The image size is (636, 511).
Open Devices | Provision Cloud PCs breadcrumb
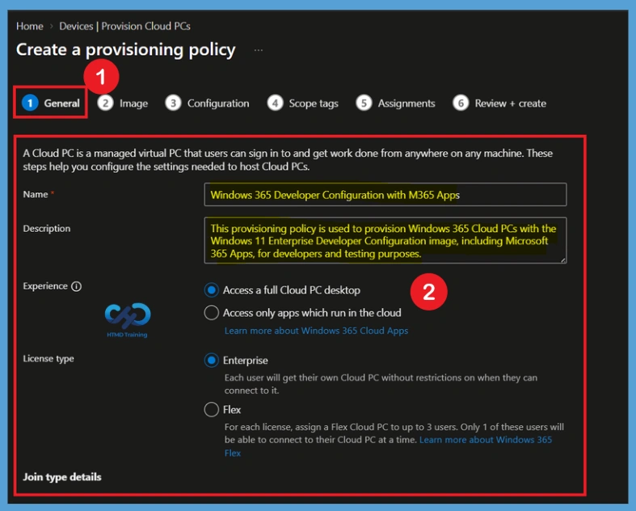point(125,26)
